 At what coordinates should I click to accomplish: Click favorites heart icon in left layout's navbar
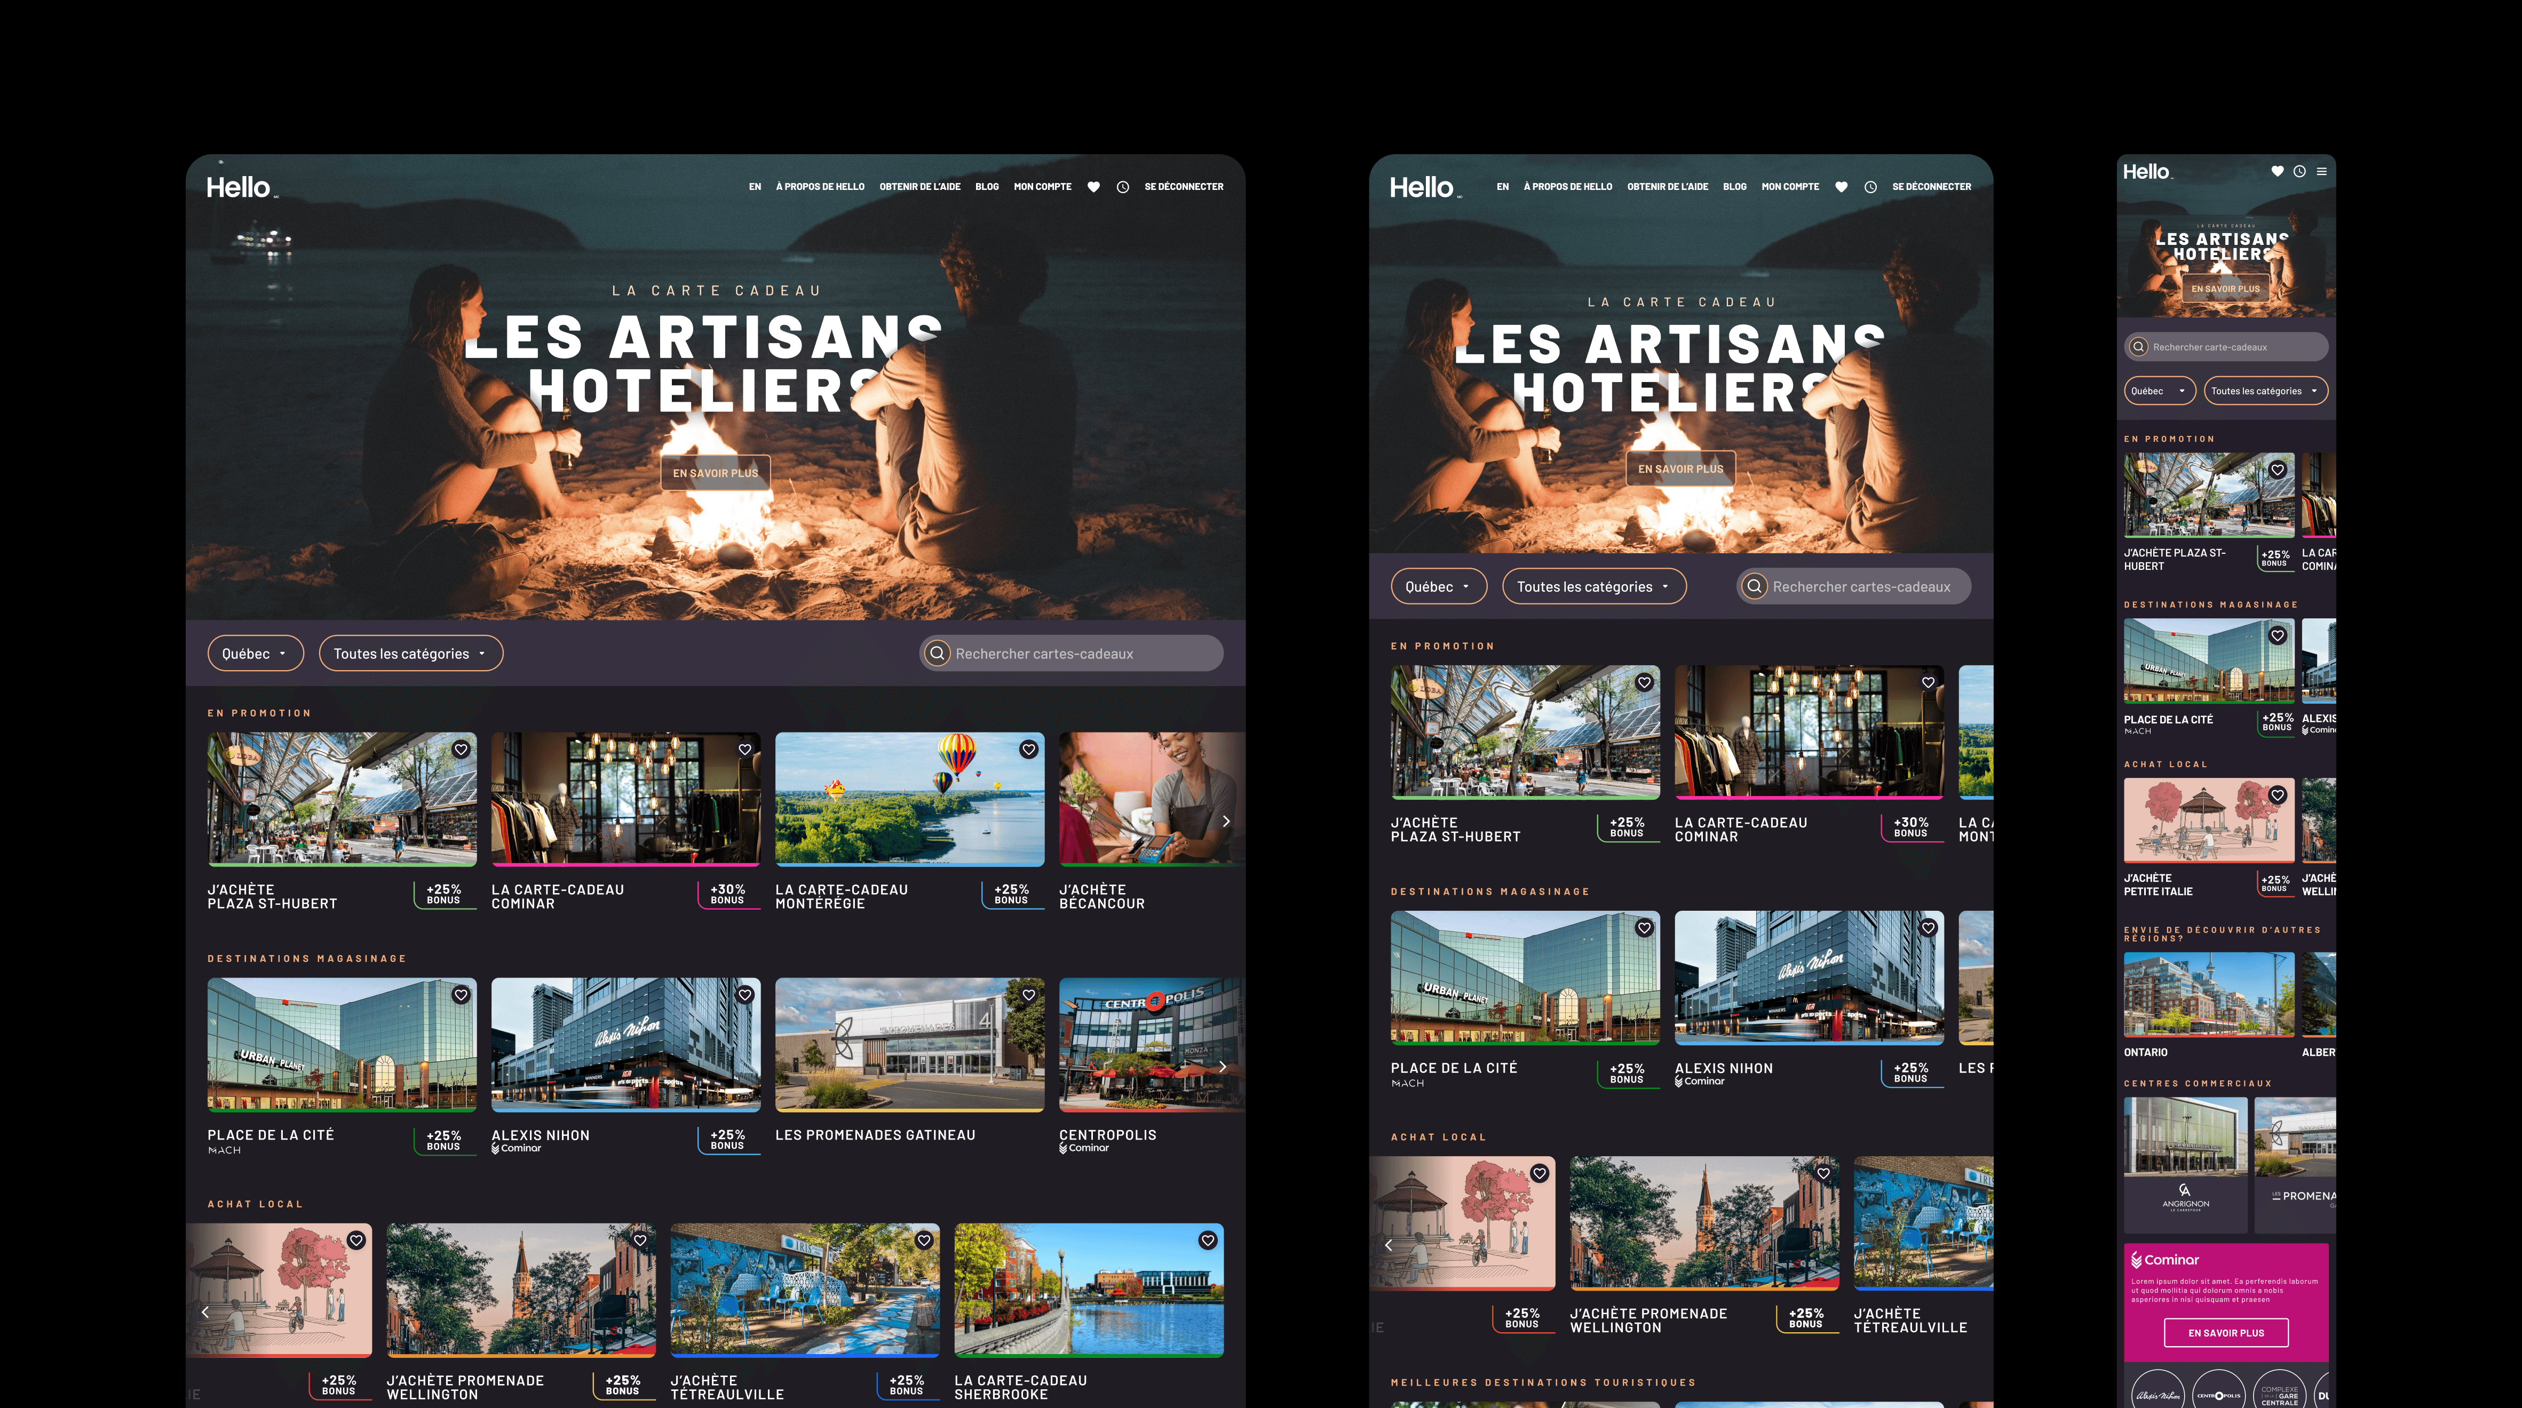tap(1093, 187)
